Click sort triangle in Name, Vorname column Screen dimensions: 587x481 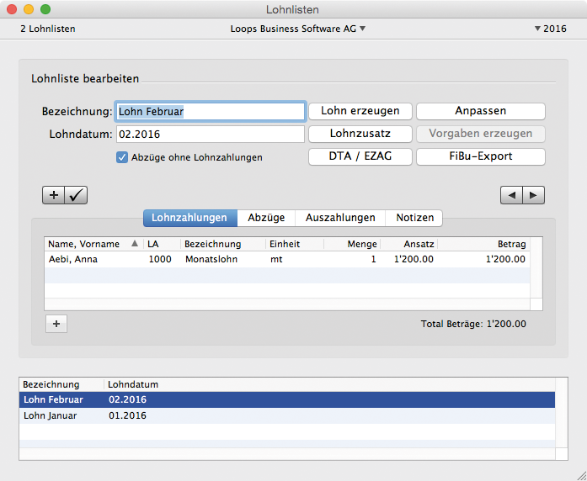135,244
